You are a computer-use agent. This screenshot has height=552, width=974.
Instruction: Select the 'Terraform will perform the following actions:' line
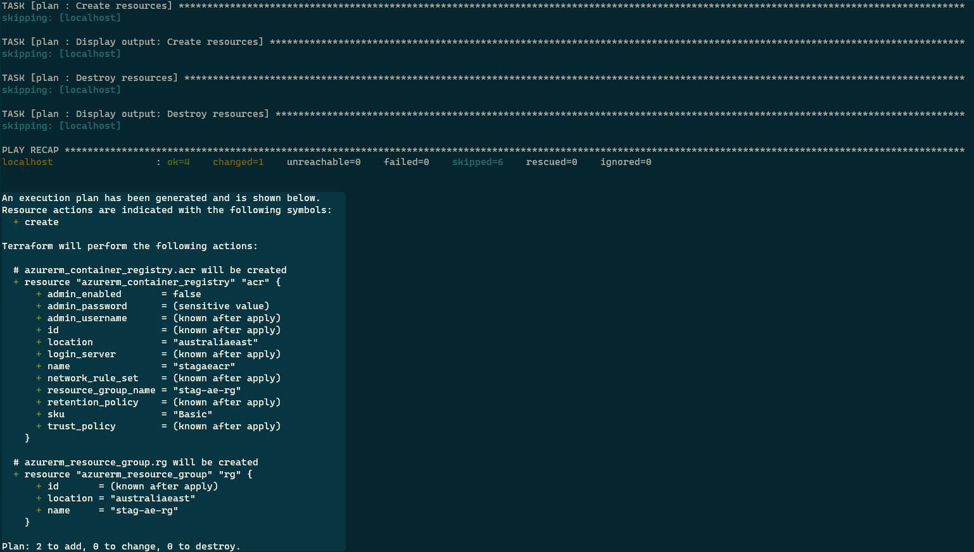(130, 246)
